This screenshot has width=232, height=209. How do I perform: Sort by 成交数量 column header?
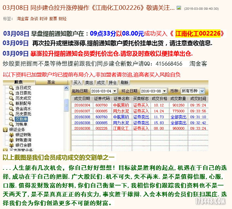178,99
